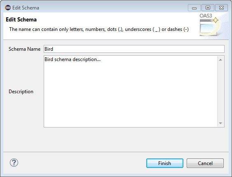Click the Description box scrollbar track

220,92
